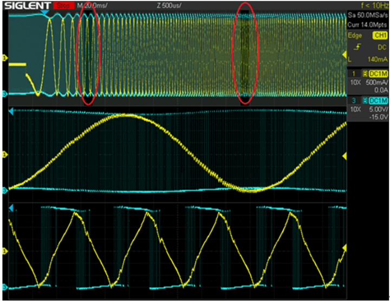390x301 pixels.
Task: Click the yellow channel 1 ground marker in top panel
Action: click(5, 57)
